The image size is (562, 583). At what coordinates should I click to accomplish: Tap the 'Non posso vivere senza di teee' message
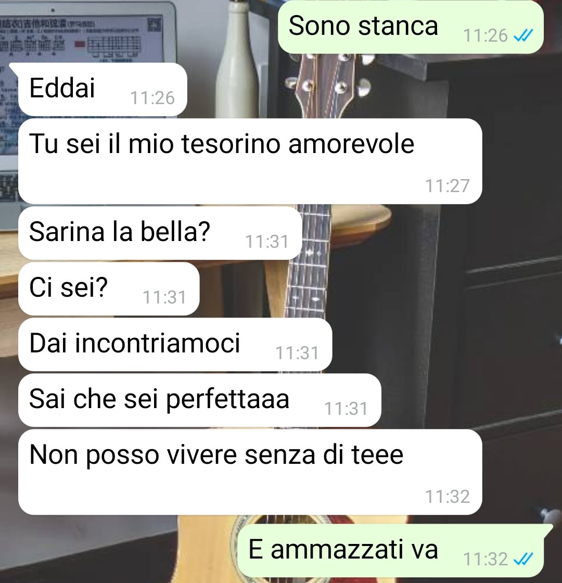(250, 472)
